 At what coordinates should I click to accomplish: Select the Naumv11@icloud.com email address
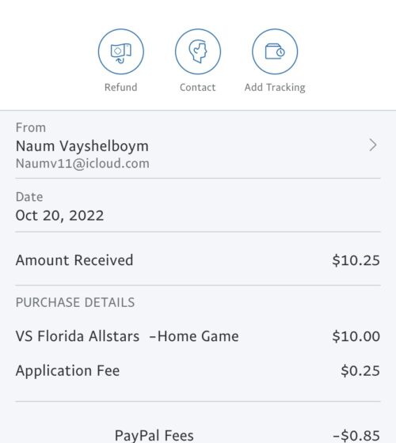click(82, 164)
